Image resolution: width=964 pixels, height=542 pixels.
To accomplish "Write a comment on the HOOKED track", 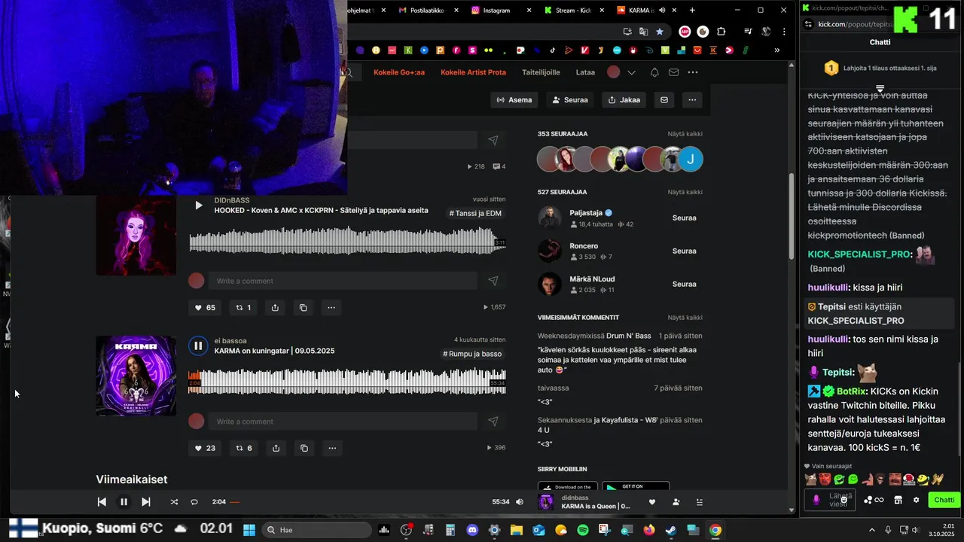I will 343,281.
